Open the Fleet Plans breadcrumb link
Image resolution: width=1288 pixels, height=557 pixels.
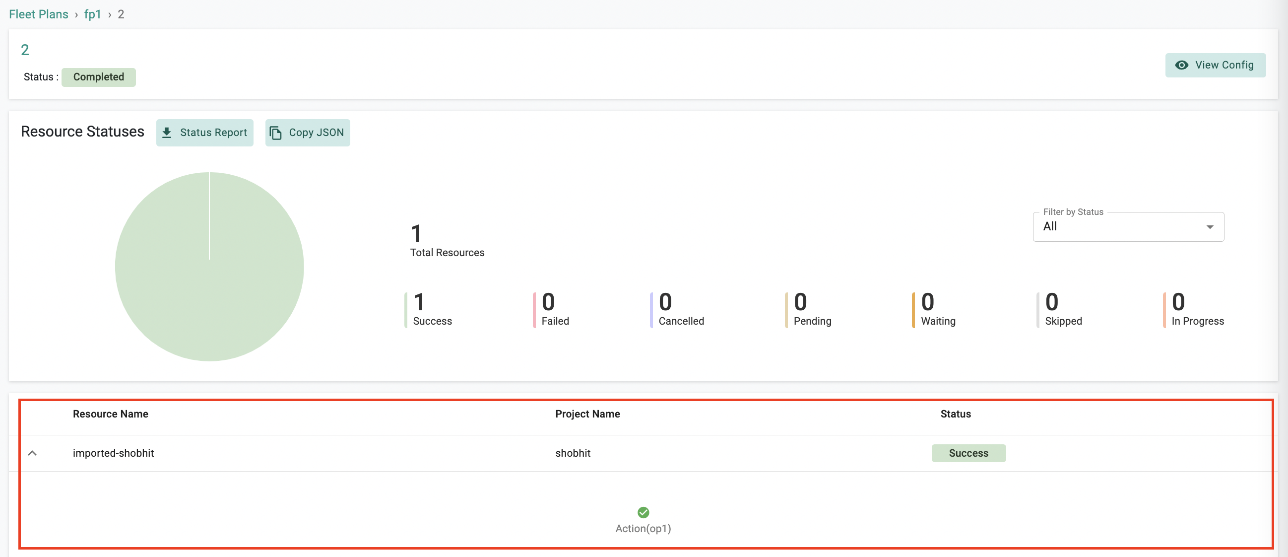tap(39, 14)
